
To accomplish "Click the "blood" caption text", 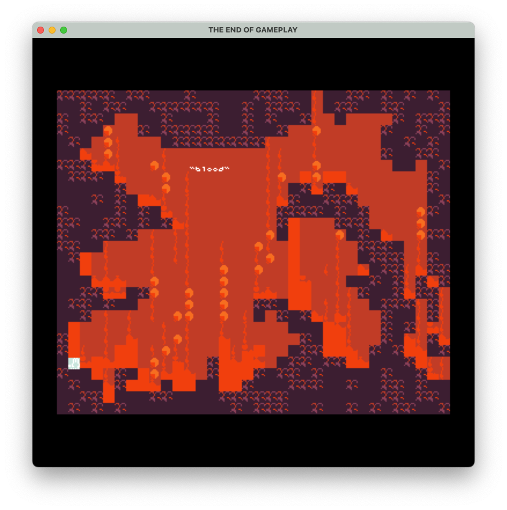I will [210, 169].
